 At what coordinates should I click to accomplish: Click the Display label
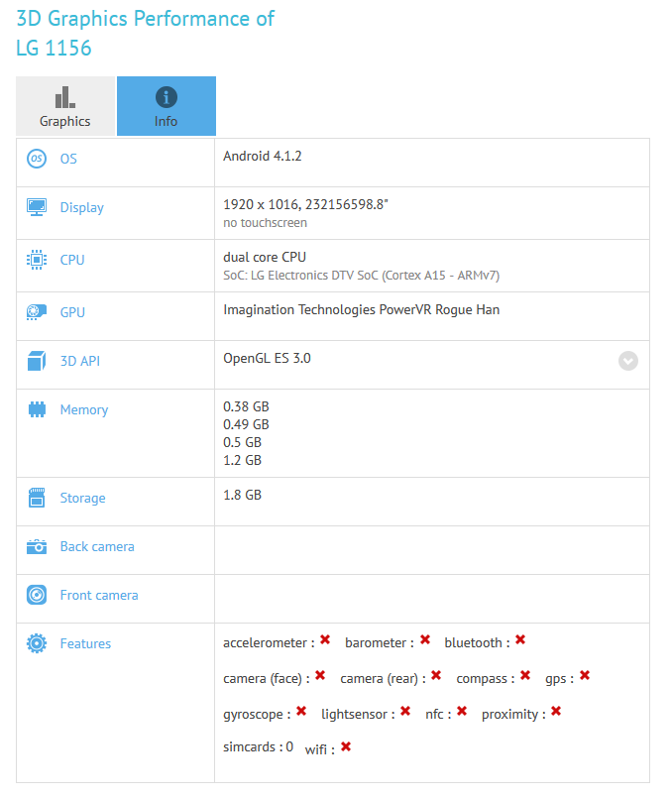tap(82, 207)
